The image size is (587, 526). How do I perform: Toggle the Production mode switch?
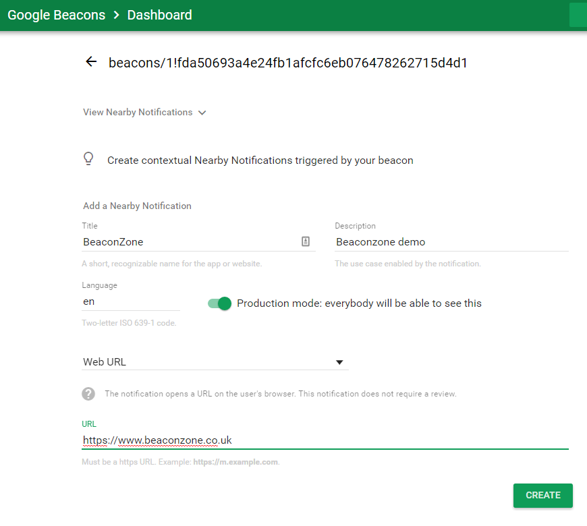(220, 303)
